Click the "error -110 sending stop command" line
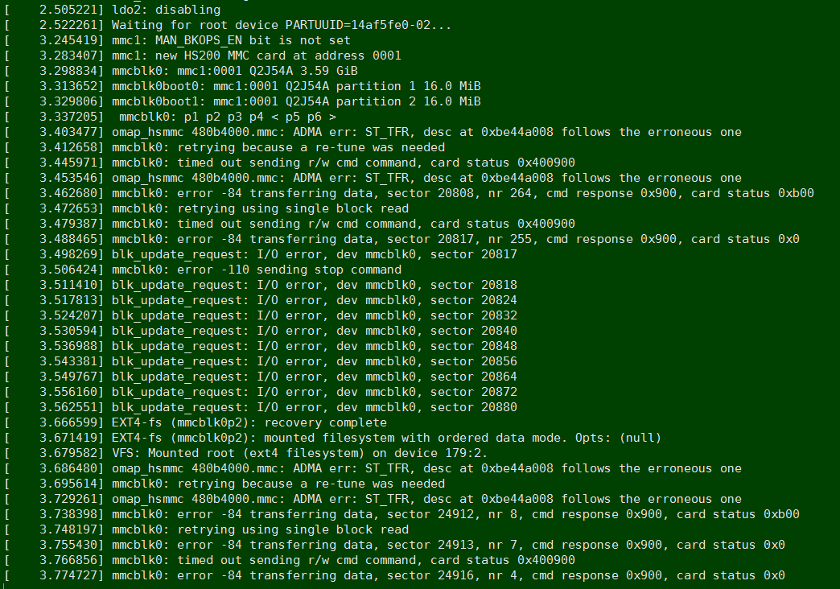This screenshot has height=589, width=840. (x=256, y=270)
